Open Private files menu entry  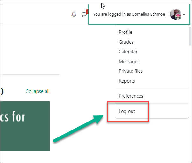pyautogui.click(x=131, y=71)
